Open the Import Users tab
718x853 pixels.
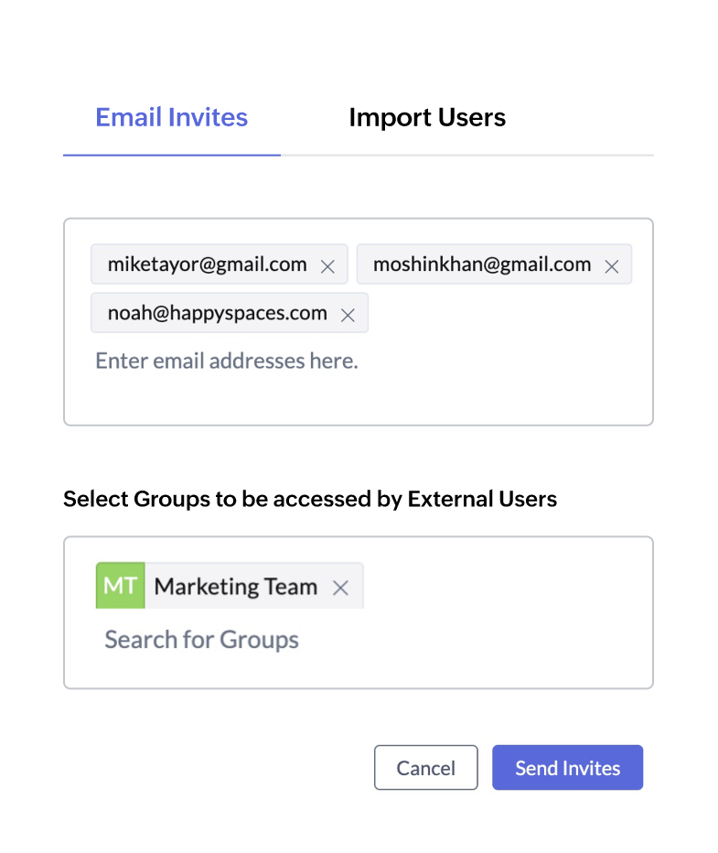point(427,118)
